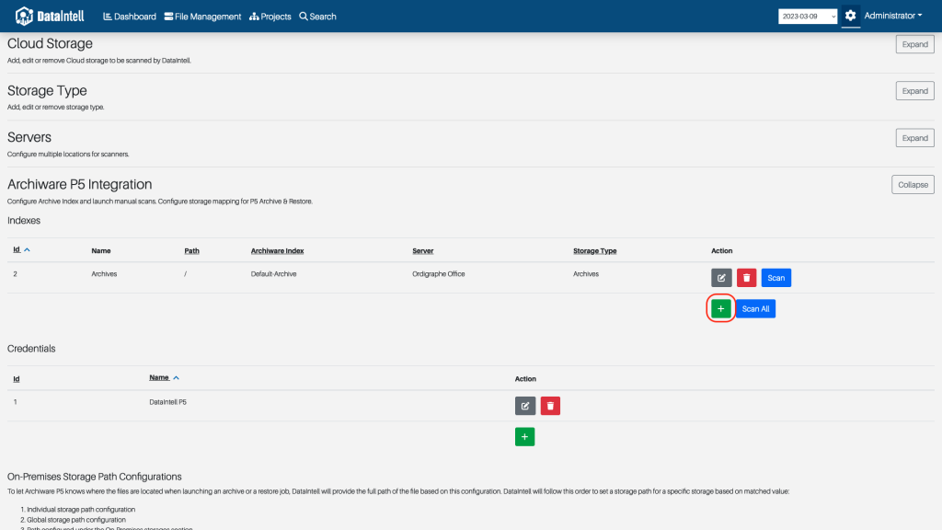Click the DataIntell logo

pyautogui.click(x=50, y=17)
